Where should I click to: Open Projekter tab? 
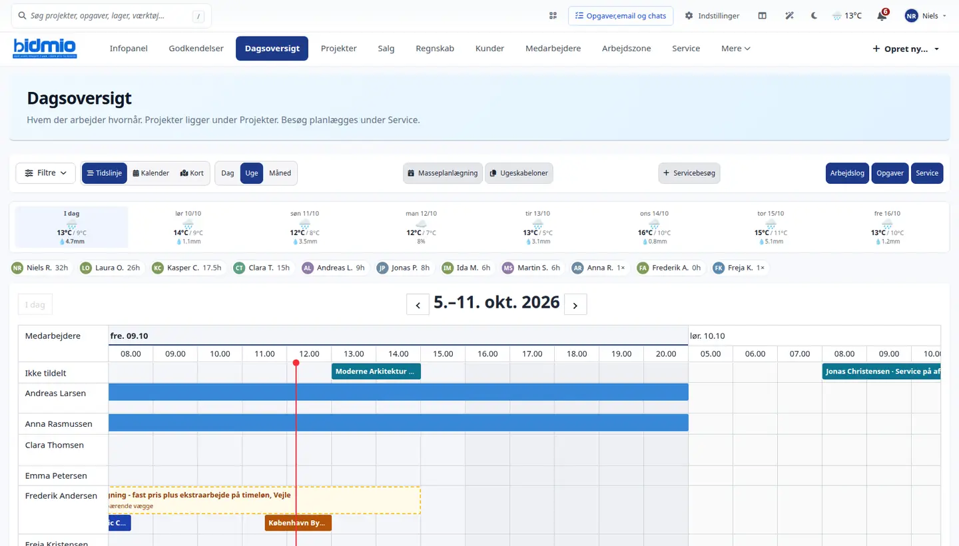pyautogui.click(x=339, y=49)
